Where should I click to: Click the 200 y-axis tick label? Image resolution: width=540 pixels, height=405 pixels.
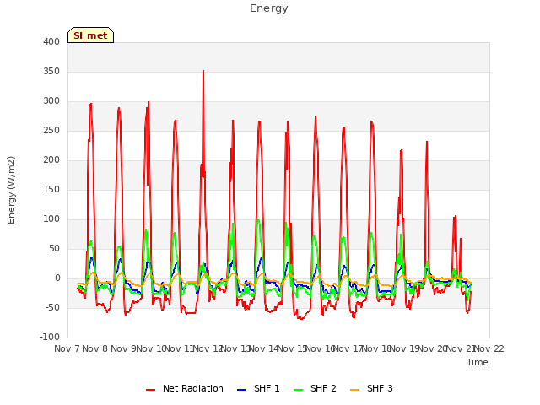click(51, 160)
